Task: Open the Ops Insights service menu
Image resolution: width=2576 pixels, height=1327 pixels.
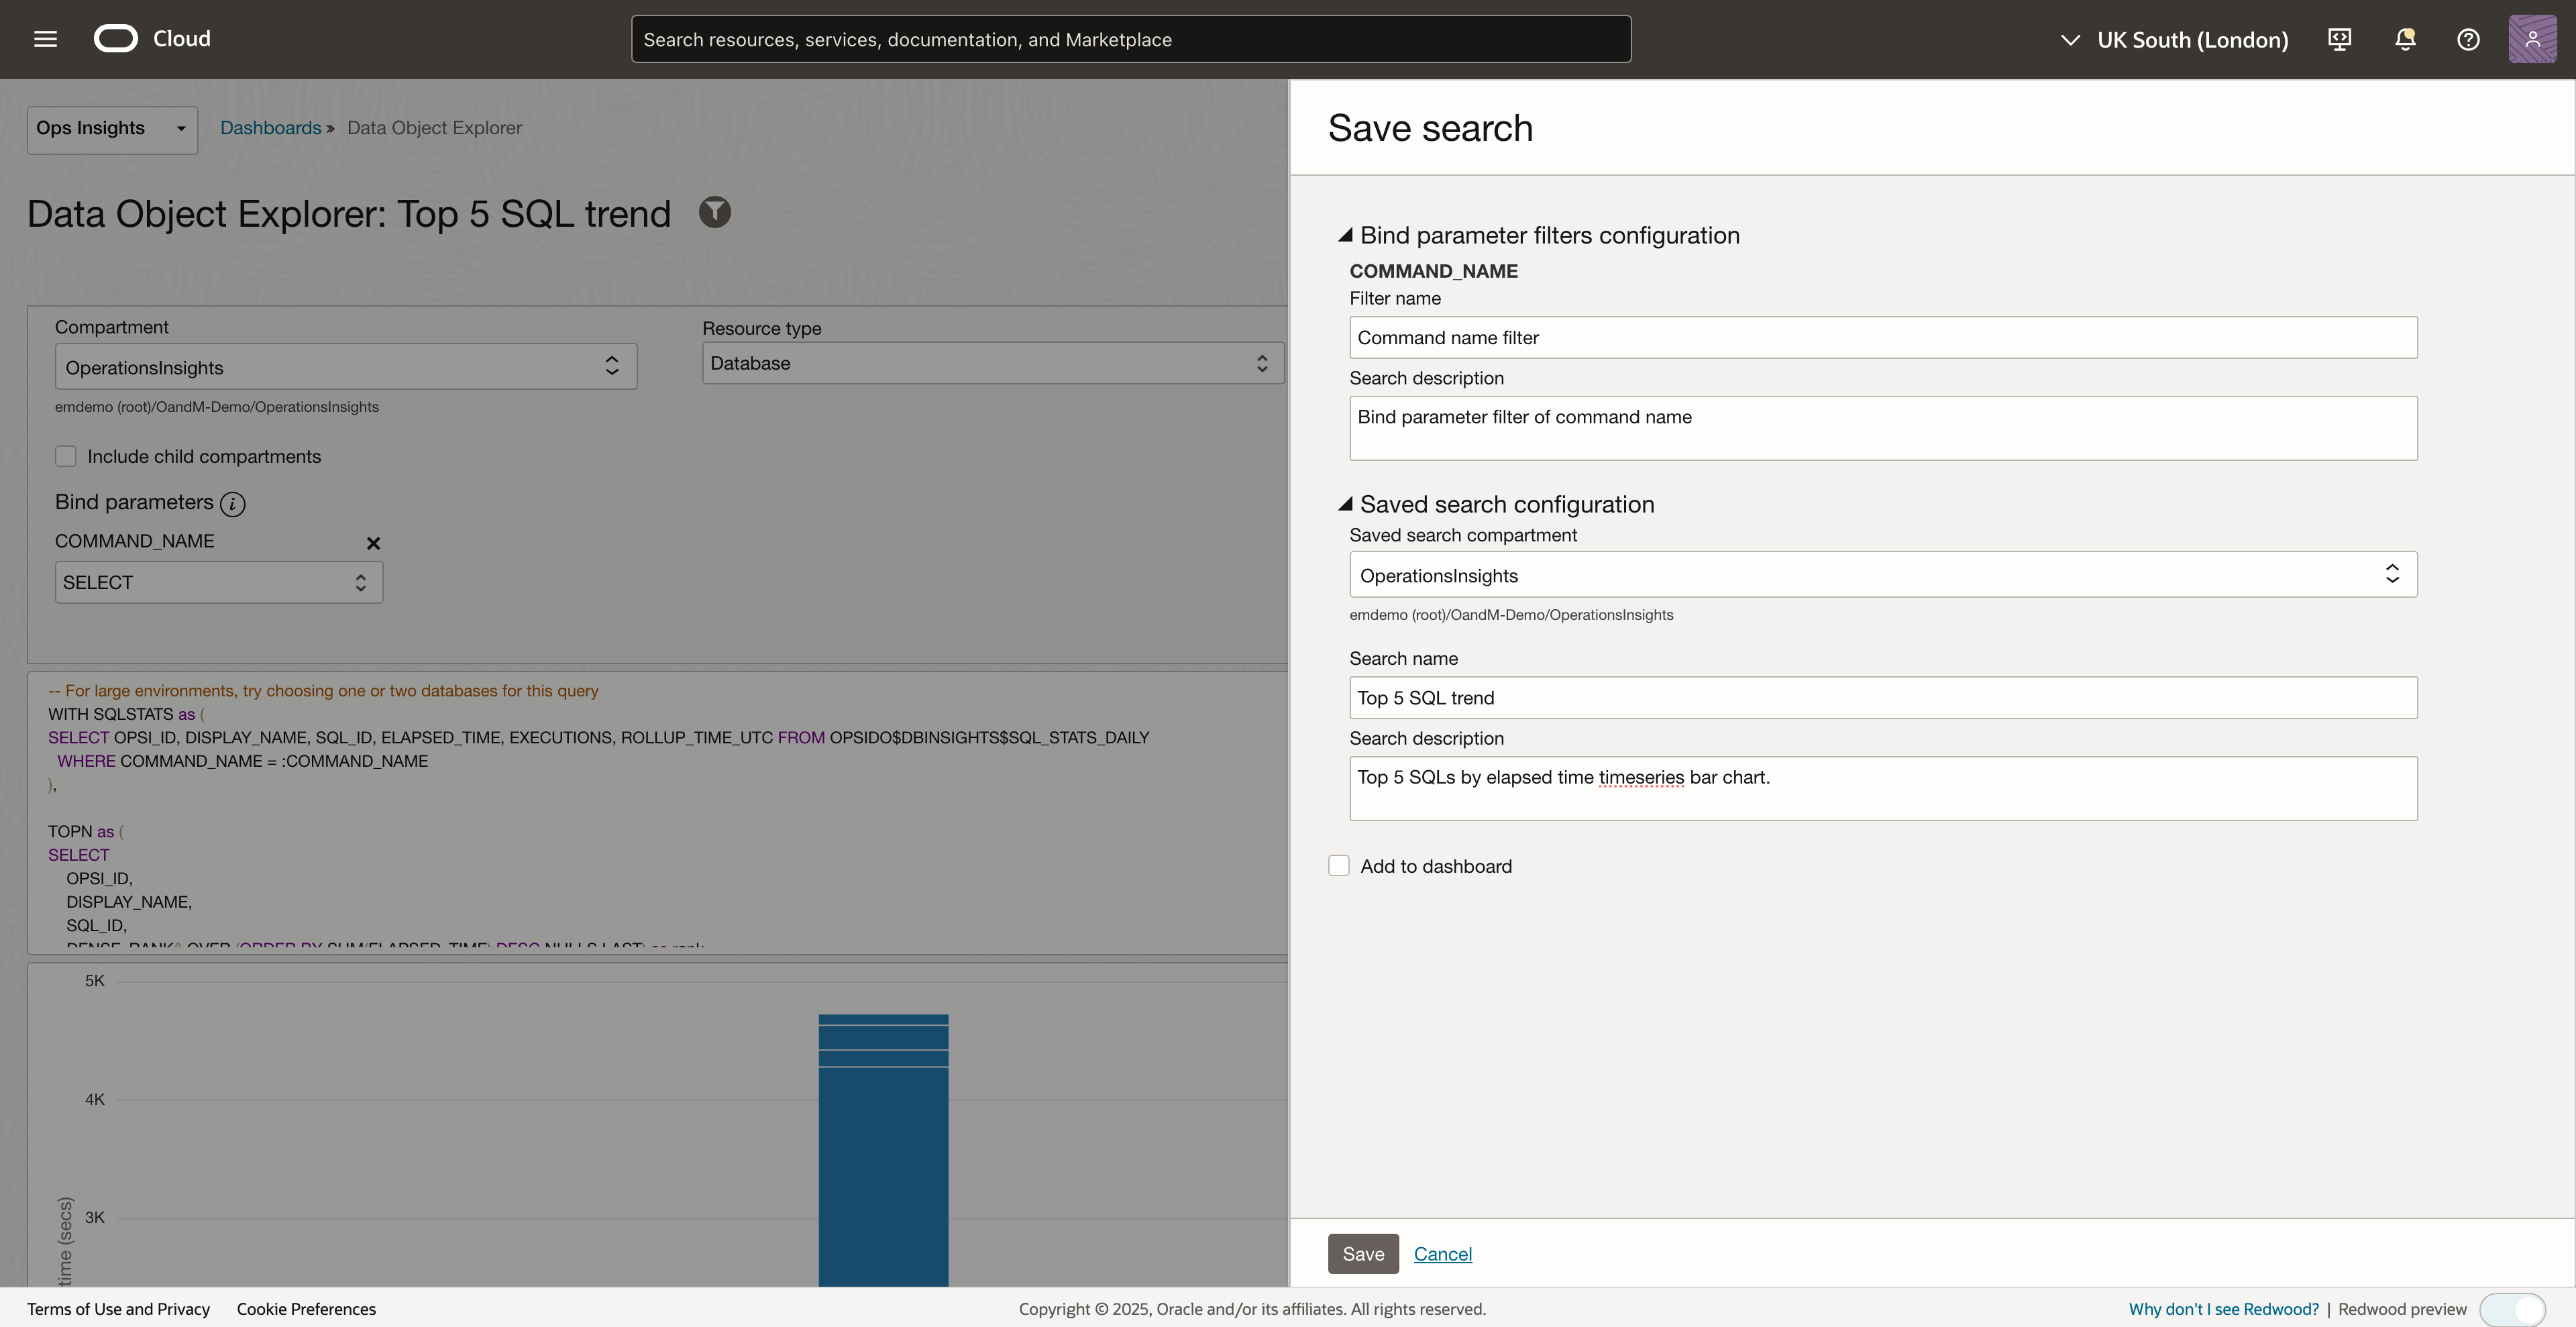Action: point(112,129)
